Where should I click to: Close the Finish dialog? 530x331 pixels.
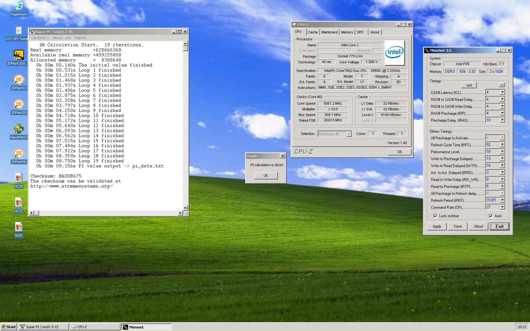pyautogui.click(x=283, y=156)
